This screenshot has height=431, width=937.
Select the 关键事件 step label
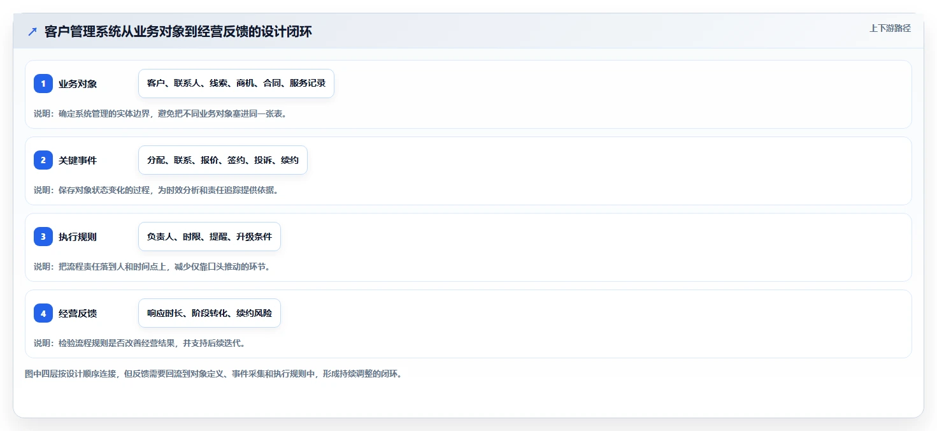pos(78,160)
